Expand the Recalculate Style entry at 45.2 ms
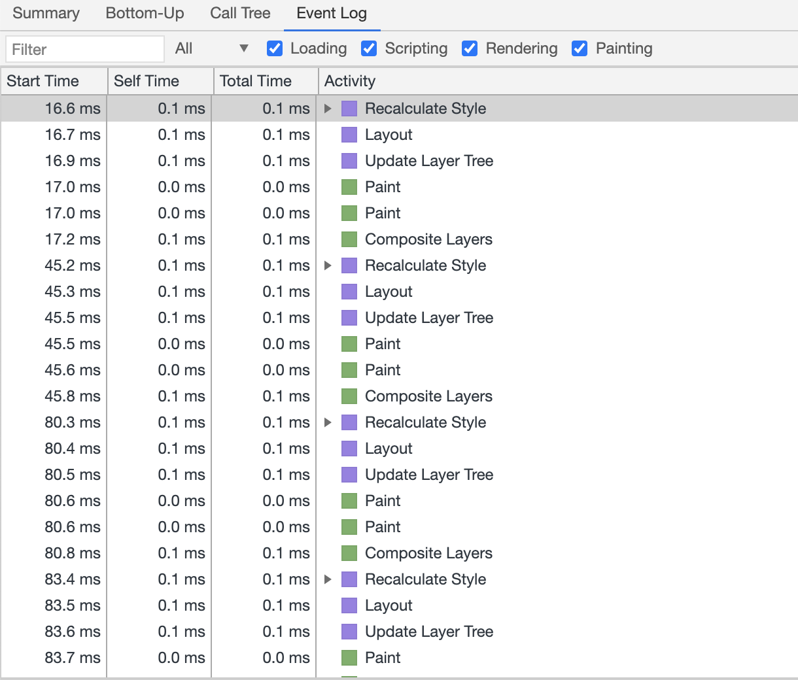Image resolution: width=798 pixels, height=680 pixels. tap(328, 265)
